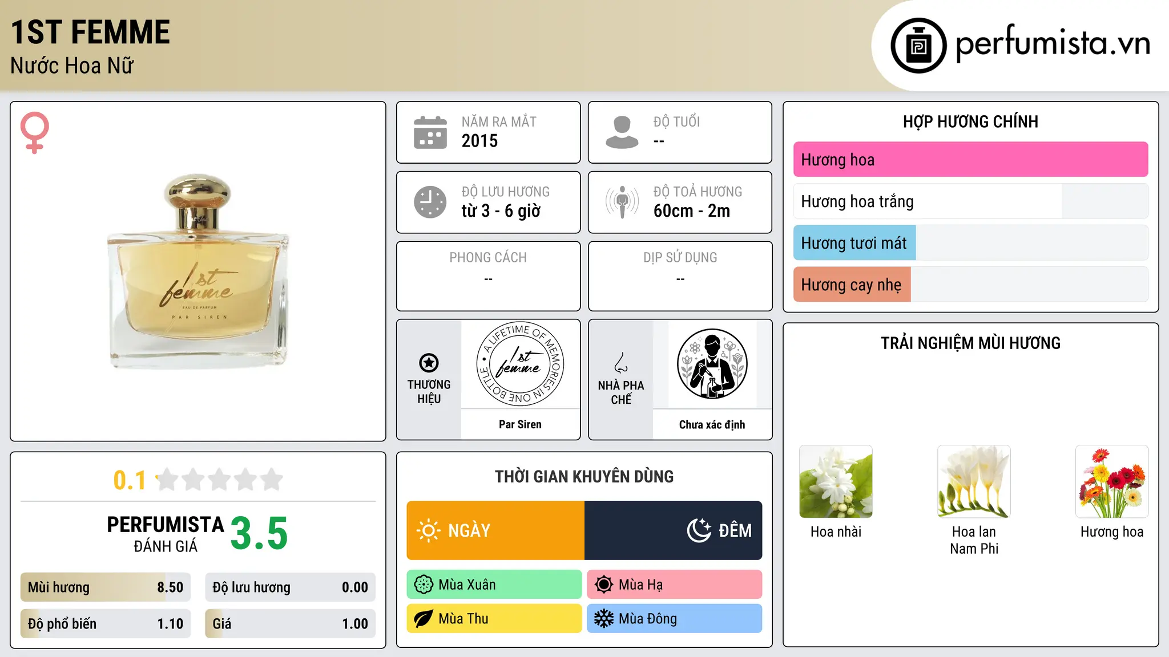Click the Hương tươi mát blue accord bar
The height and width of the screenshot is (657, 1169).
click(x=970, y=243)
